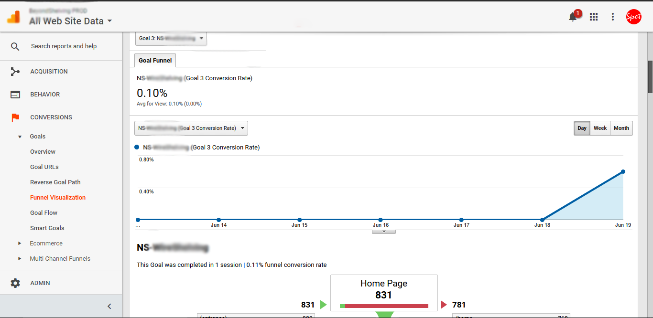The width and height of the screenshot is (653, 318).
Task: Open the Goal 3 Conversion Rate metric dropdown
Action: click(191, 128)
